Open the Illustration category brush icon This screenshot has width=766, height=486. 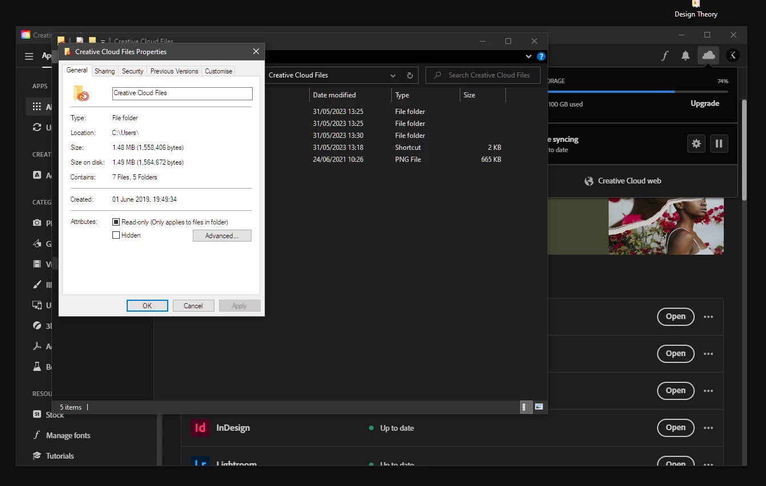(37, 284)
